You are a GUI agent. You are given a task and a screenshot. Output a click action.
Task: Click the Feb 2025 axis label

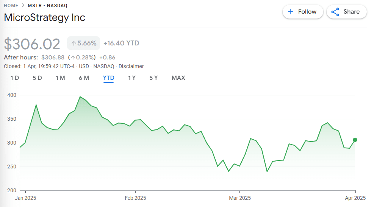coord(135,198)
